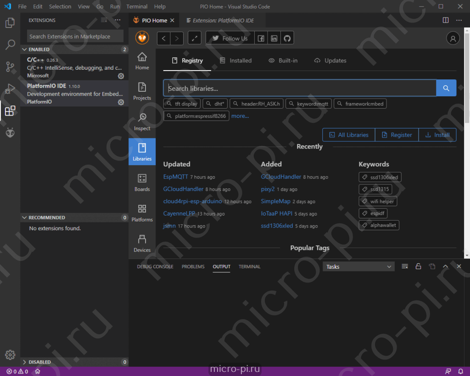Click the PlatformIO GitHub icon in the toolbar
Viewport: 470px width, 376px height.
point(287,38)
